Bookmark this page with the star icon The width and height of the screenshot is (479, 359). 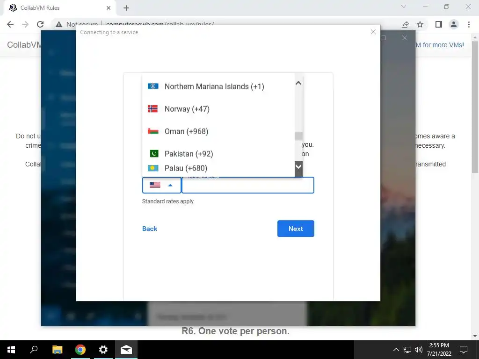tap(420, 24)
